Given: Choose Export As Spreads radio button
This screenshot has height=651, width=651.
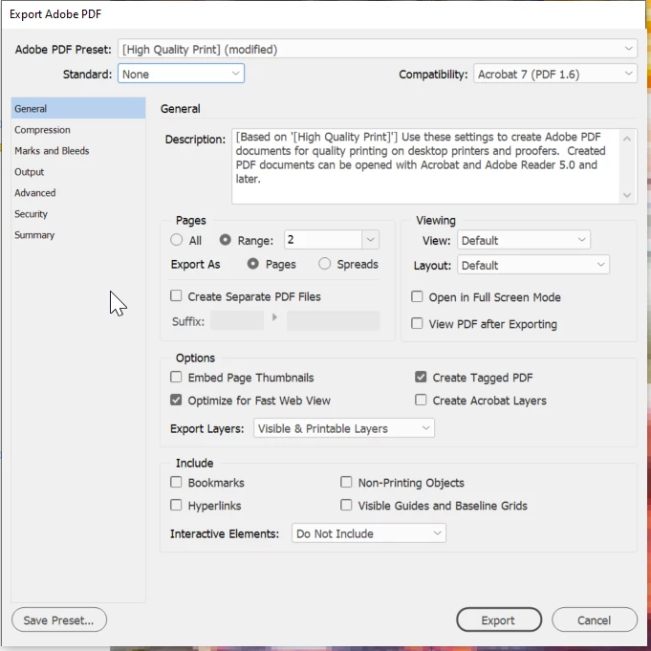Looking at the screenshot, I should coord(325,264).
